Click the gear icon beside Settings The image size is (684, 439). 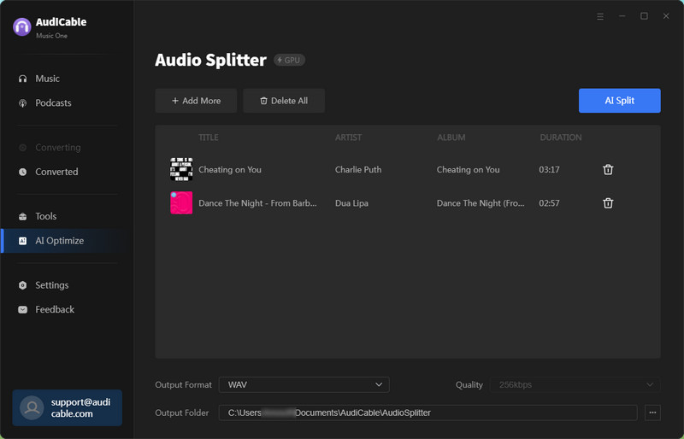[23, 285]
